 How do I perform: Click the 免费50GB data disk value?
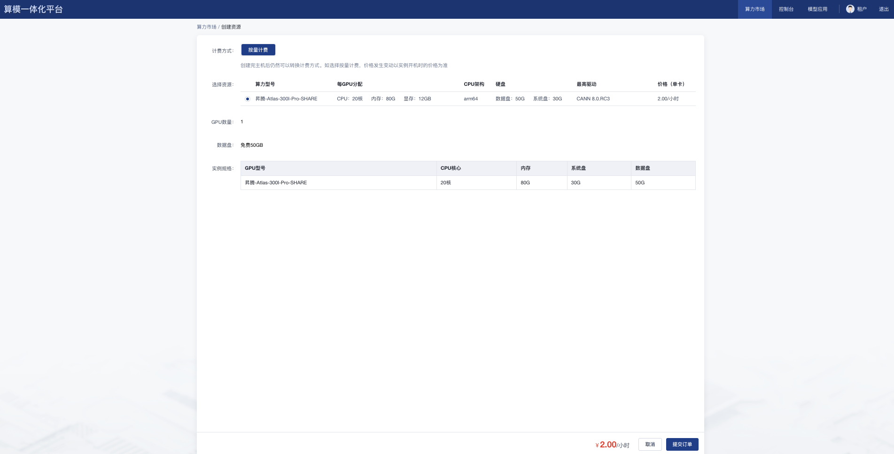click(252, 145)
